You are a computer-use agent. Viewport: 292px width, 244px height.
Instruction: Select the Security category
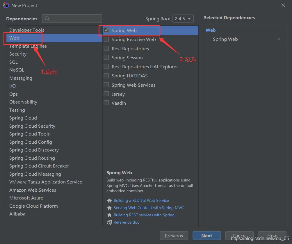click(x=18, y=54)
